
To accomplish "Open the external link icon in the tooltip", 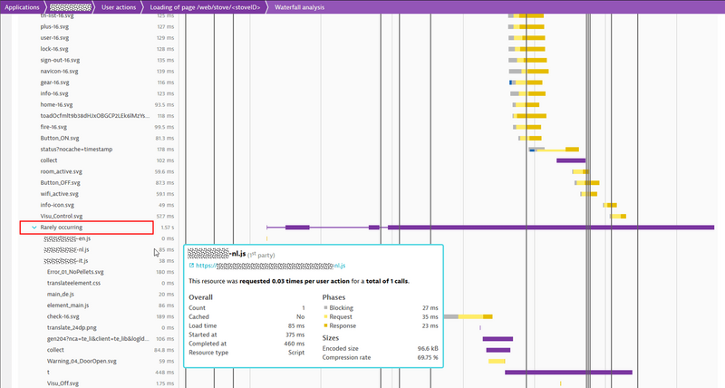I will pyautogui.click(x=192, y=267).
